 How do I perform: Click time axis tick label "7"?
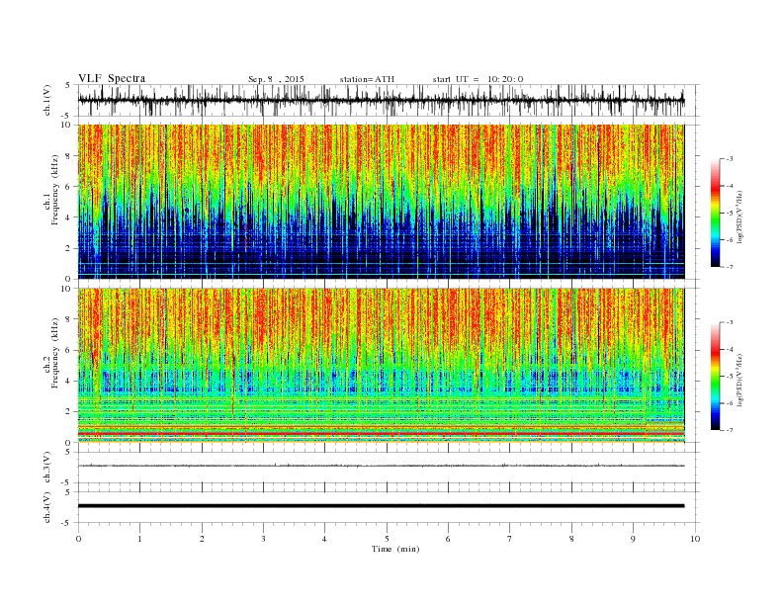pos(510,539)
